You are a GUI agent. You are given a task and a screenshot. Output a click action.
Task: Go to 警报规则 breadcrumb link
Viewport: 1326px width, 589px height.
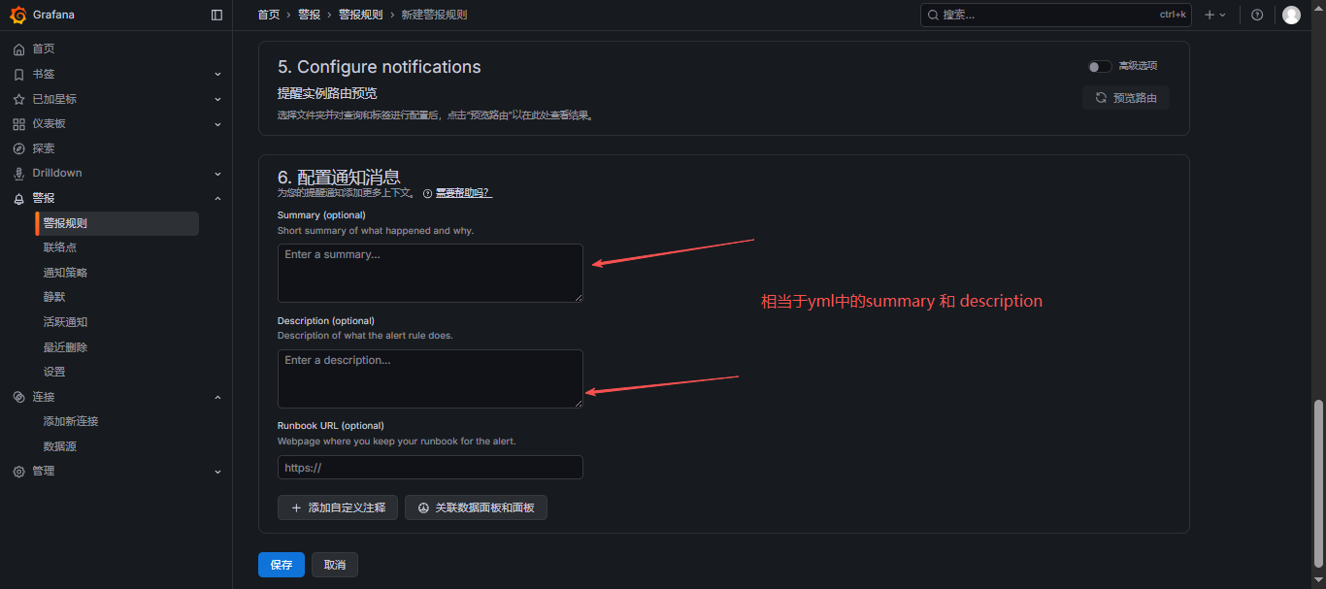(360, 15)
